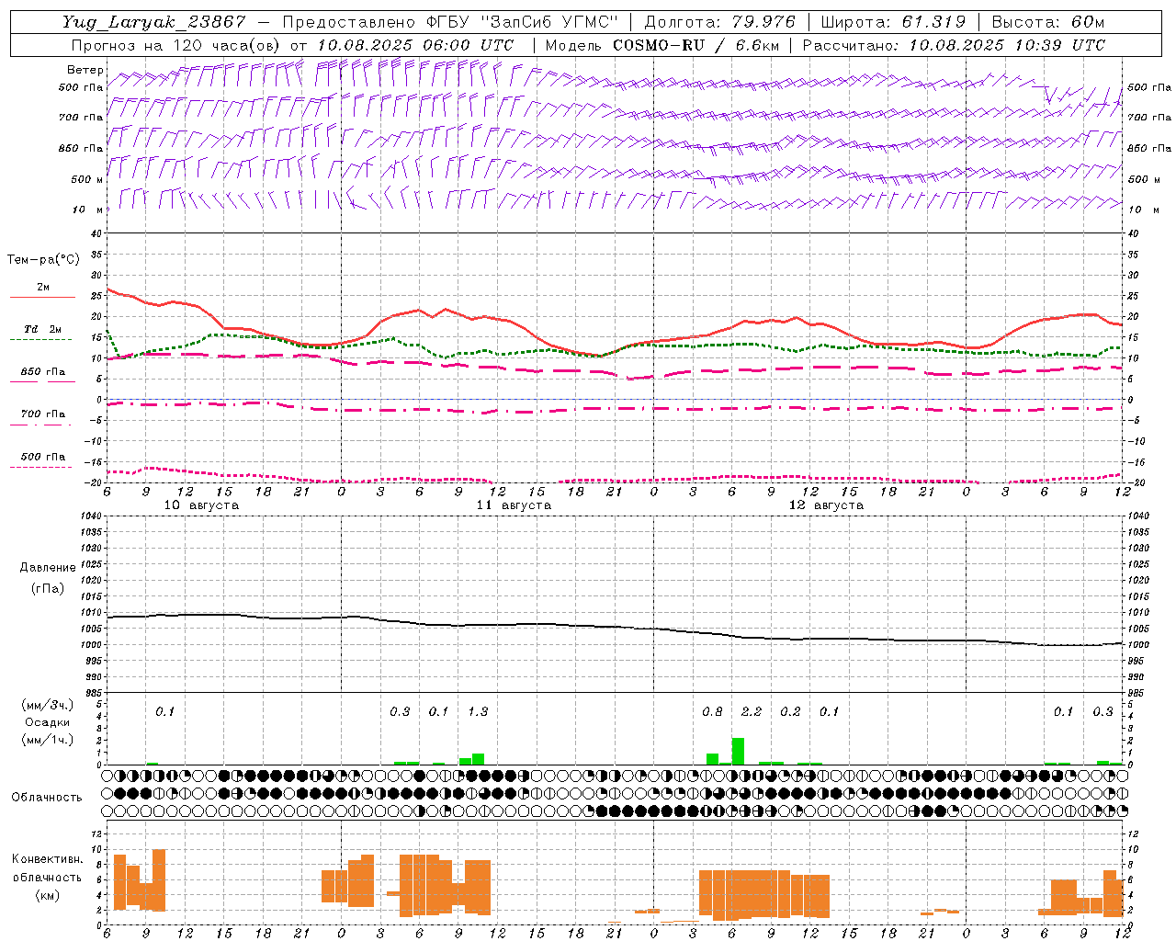Click the Облачность cloud cover label
The height and width of the screenshot is (941, 1176).
point(47,797)
